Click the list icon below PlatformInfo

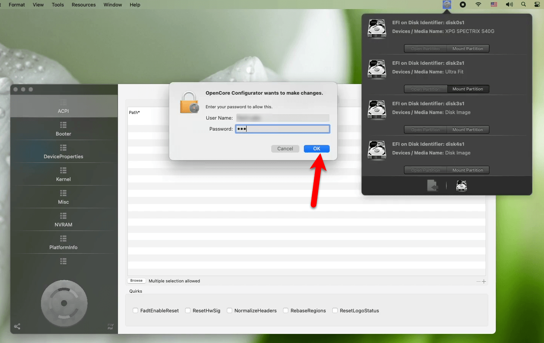click(63, 261)
